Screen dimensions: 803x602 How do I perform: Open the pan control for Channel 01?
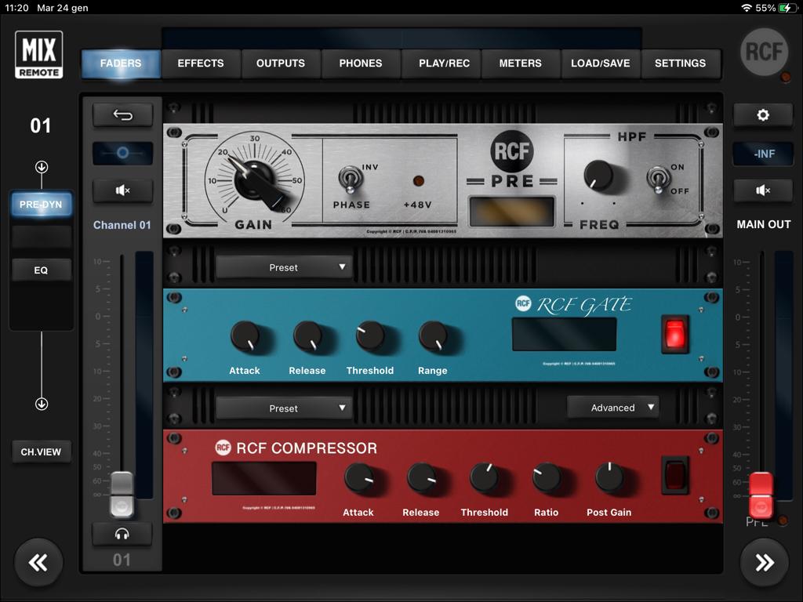pyautogui.click(x=123, y=153)
